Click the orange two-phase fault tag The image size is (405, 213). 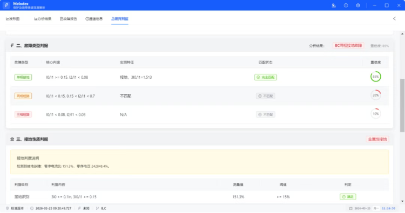point(23,96)
